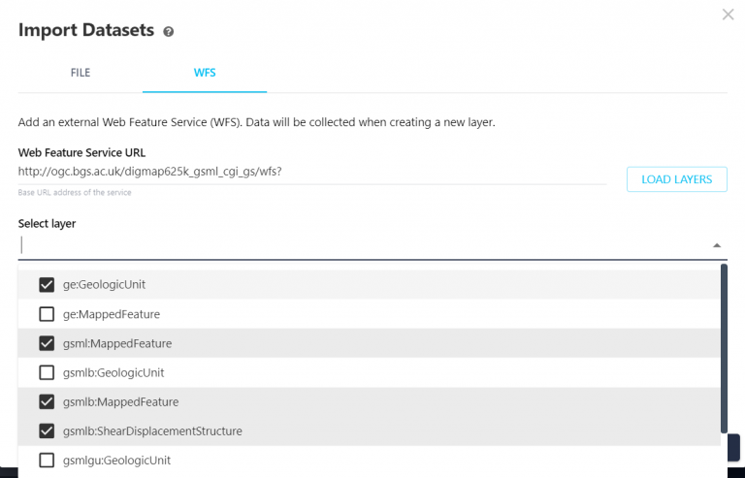
Task: Click the Web Feature Service URL field
Action: [311, 172]
